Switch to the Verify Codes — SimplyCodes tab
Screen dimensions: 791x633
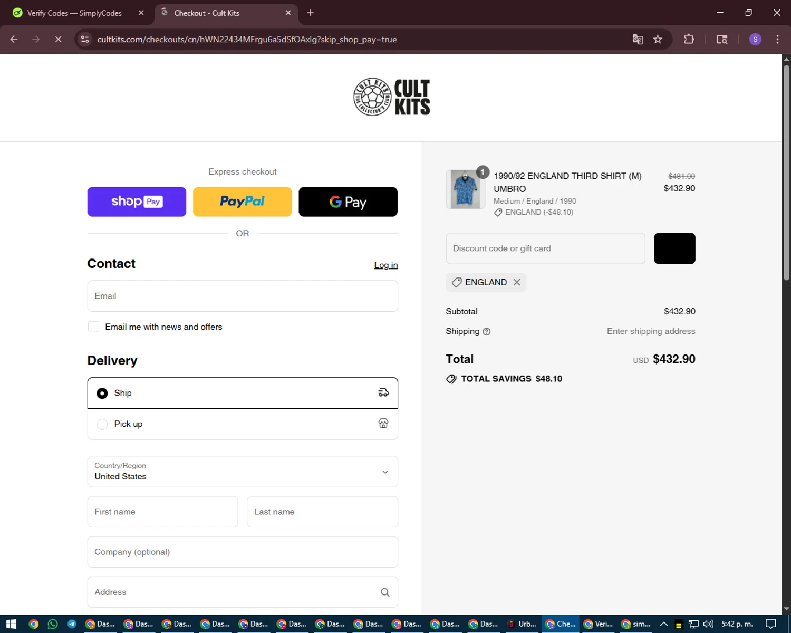tap(74, 13)
